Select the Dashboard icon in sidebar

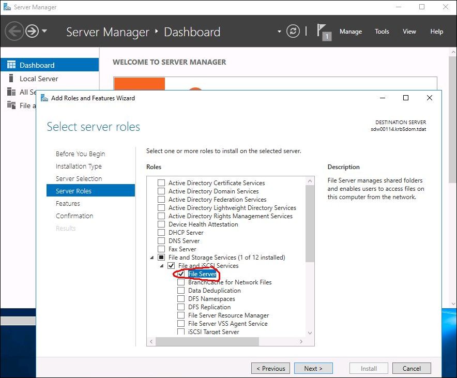pyautogui.click(x=11, y=65)
